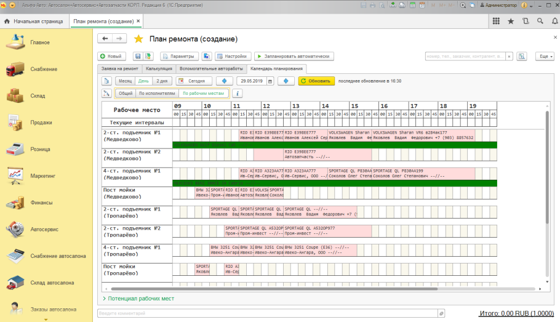Open the calendar picker next to the date field
The width and height of the screenshot is (560, 322).
[270, 81]
